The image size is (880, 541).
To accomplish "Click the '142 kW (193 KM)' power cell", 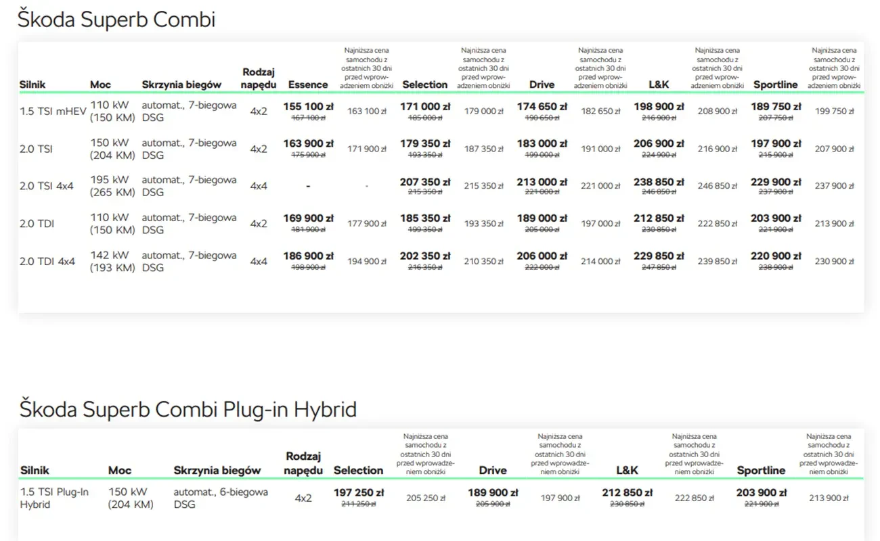I will [x=112, y=261].
